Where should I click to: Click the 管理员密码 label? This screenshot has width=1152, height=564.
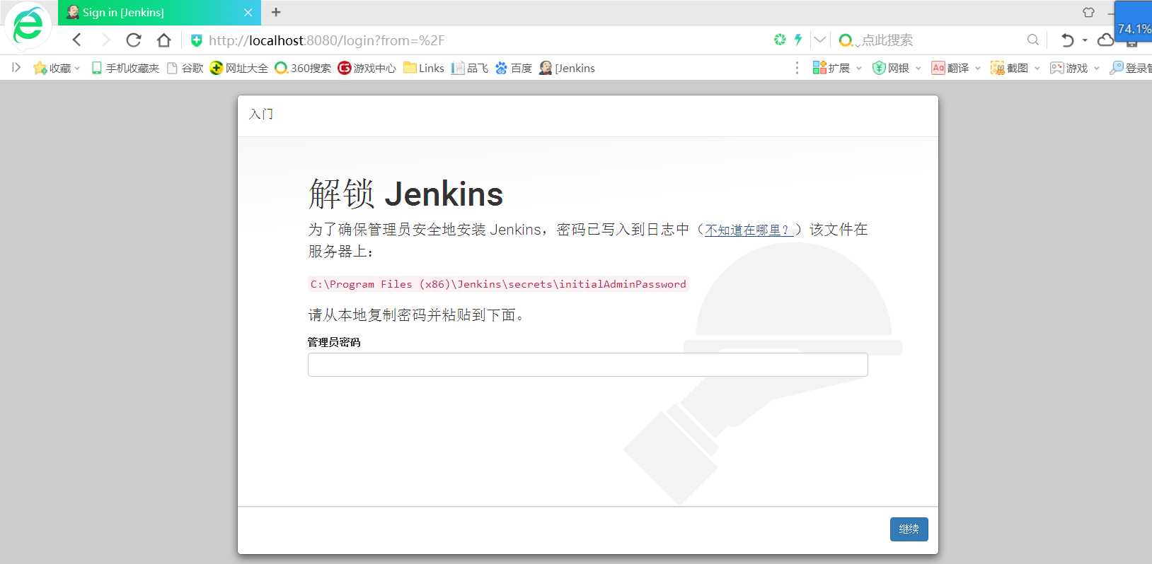pyautogui.click(x=334, y=342)
